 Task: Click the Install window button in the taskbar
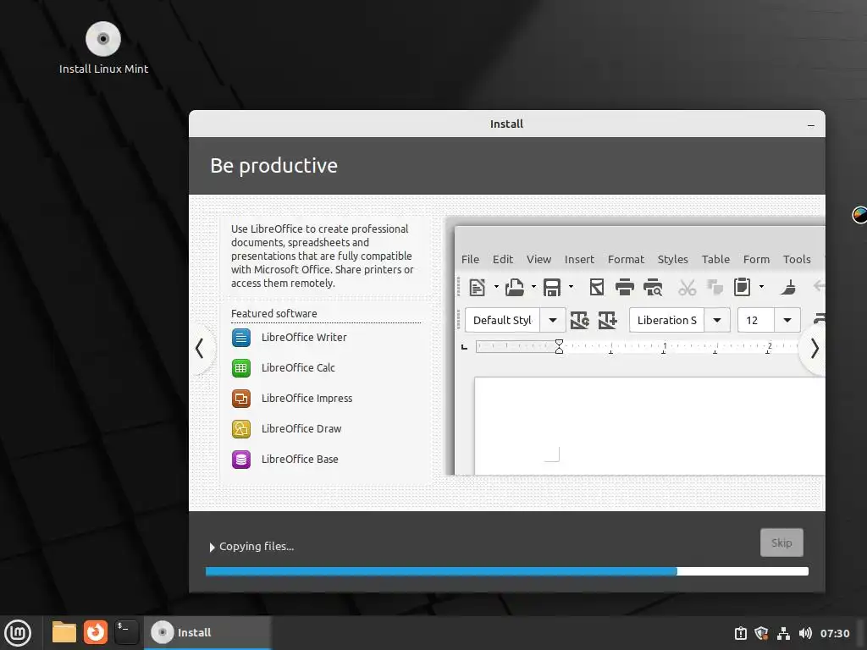(x=207, y=632)
